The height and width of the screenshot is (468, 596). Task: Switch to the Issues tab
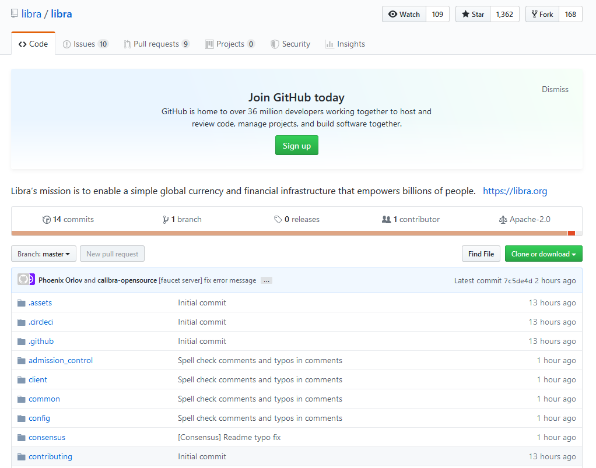[85, 44]
